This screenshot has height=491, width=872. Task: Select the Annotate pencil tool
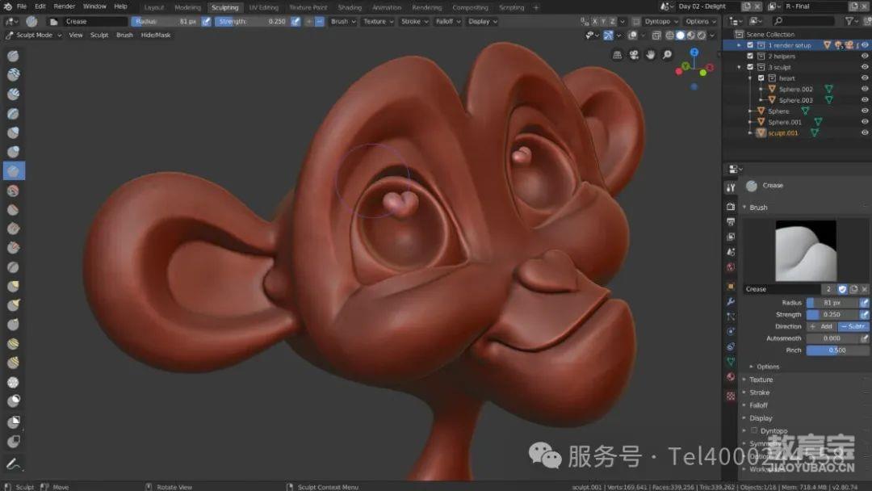14,463
